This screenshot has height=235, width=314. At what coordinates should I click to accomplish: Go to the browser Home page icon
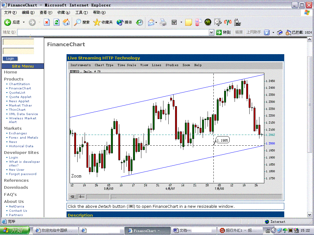click(x=66, y=22)
